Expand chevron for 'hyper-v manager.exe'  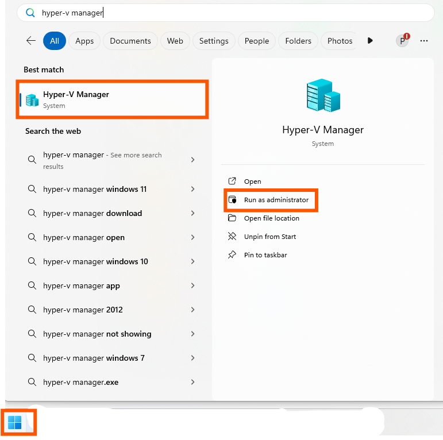tap(192, 382)
